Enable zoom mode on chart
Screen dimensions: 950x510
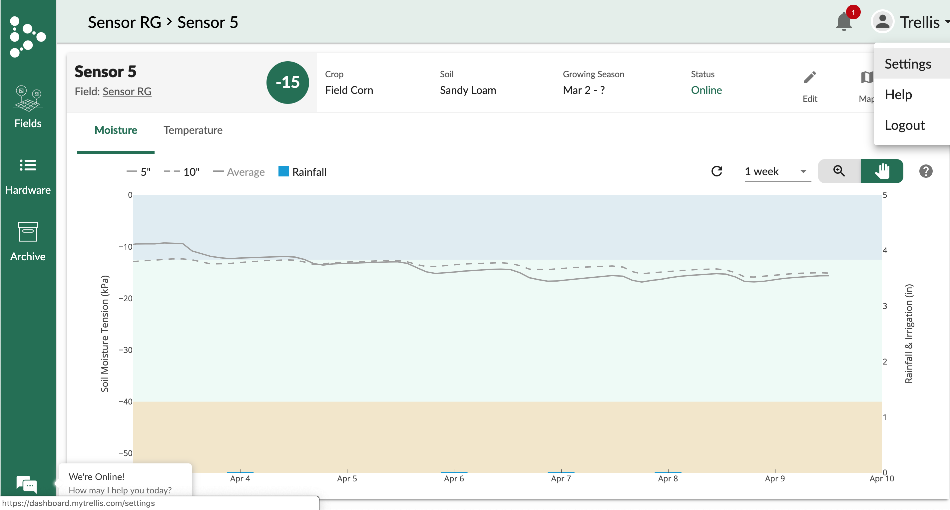click(x=839, y=171)
